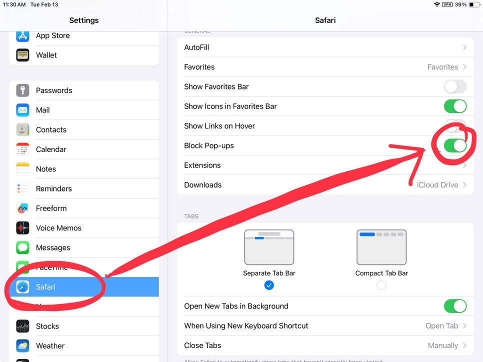
Task: Tap the 'Open Tab' value text
Action: (x=441, y=326)
